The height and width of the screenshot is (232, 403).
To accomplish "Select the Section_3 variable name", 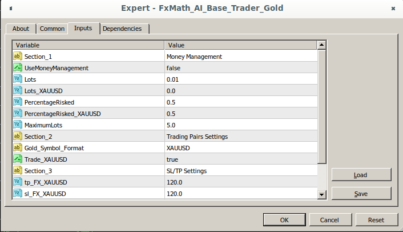I will (38, 171).
